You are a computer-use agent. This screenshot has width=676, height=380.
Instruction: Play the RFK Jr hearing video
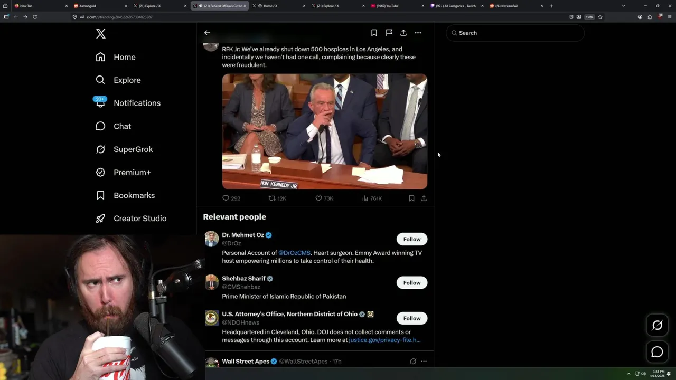(324, 131)
